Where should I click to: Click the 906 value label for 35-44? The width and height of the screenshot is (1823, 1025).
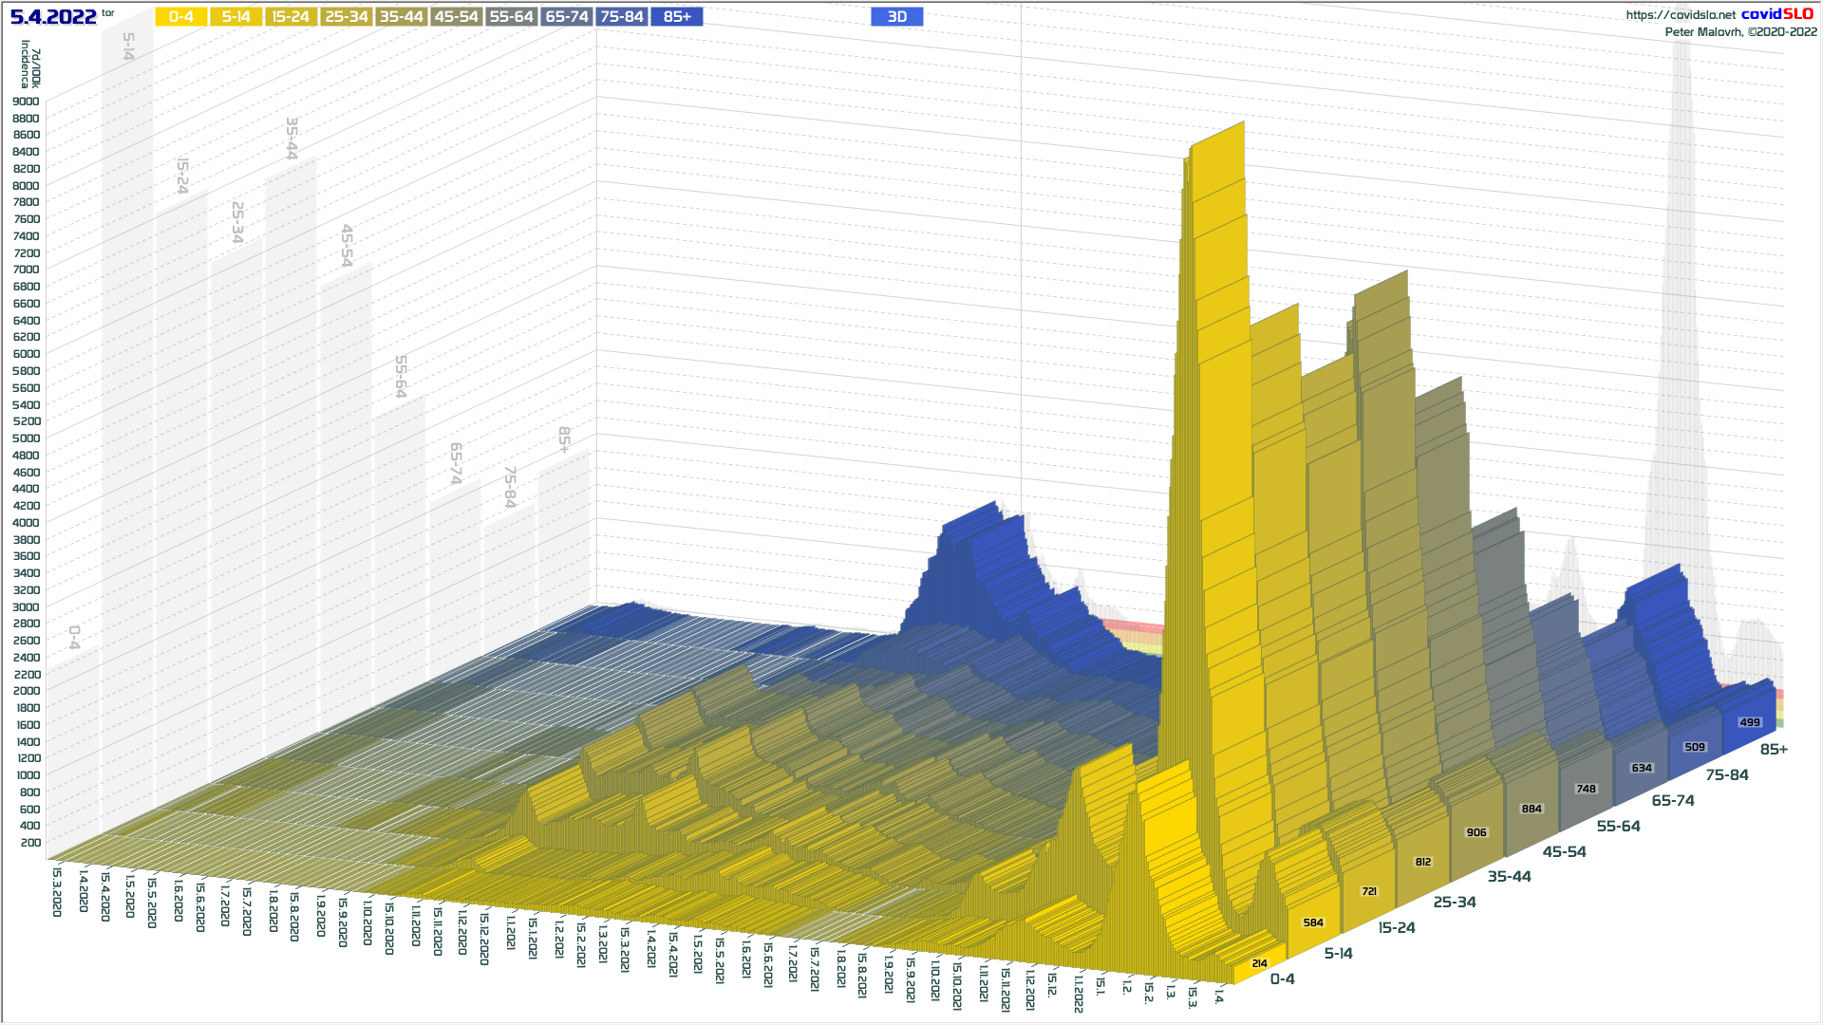(x=1476, y=832)
